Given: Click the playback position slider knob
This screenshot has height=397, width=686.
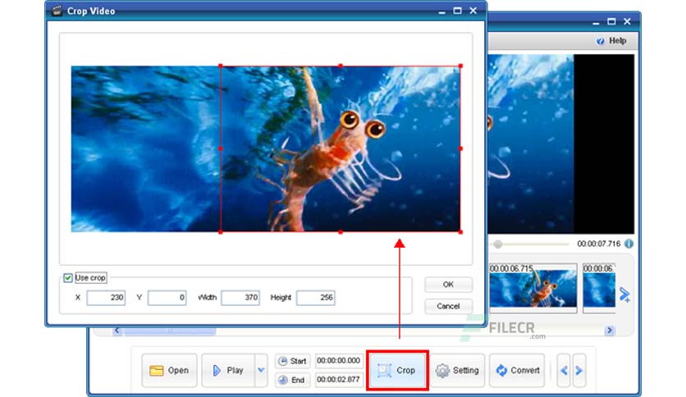Looking at the screenshot, I should tap(497, 244).
